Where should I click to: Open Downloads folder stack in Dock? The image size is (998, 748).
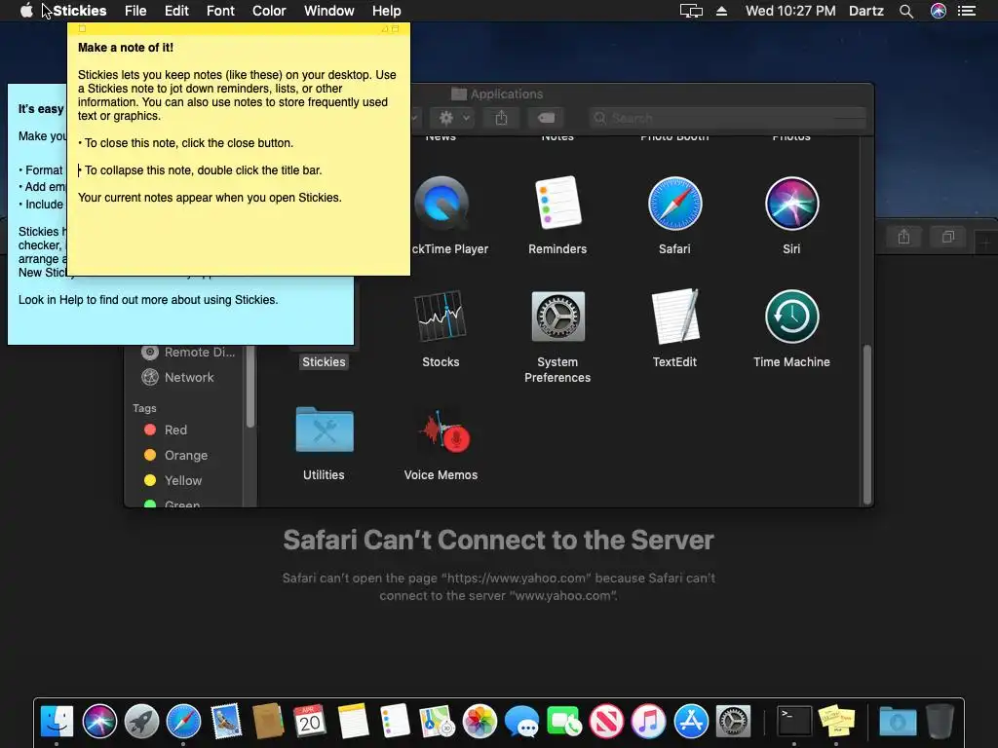(898, 722)
